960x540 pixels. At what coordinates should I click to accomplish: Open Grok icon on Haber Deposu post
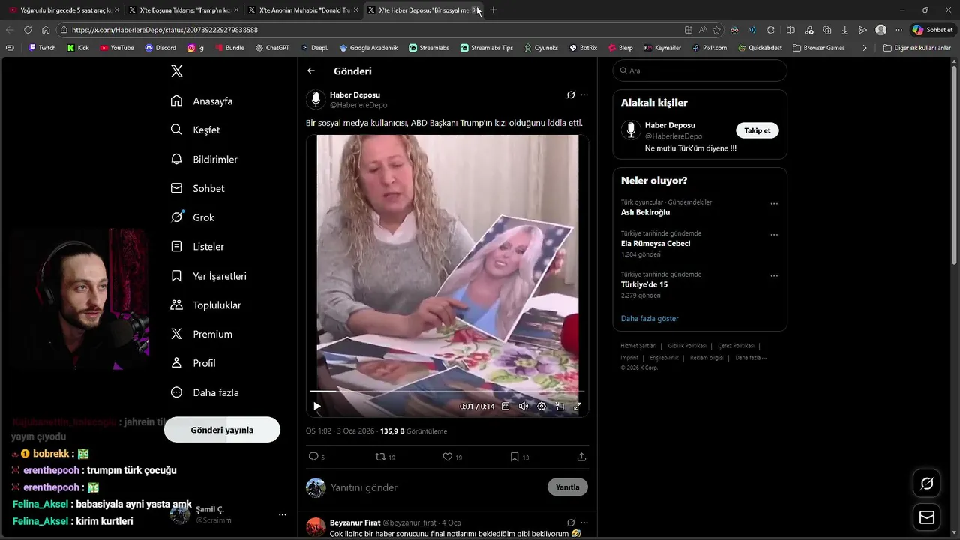tap(571, 94)
